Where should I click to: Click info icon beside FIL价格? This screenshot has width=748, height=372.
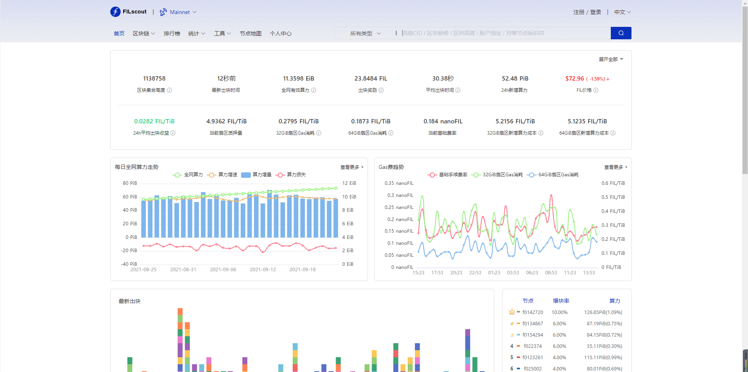coord(596,90)
